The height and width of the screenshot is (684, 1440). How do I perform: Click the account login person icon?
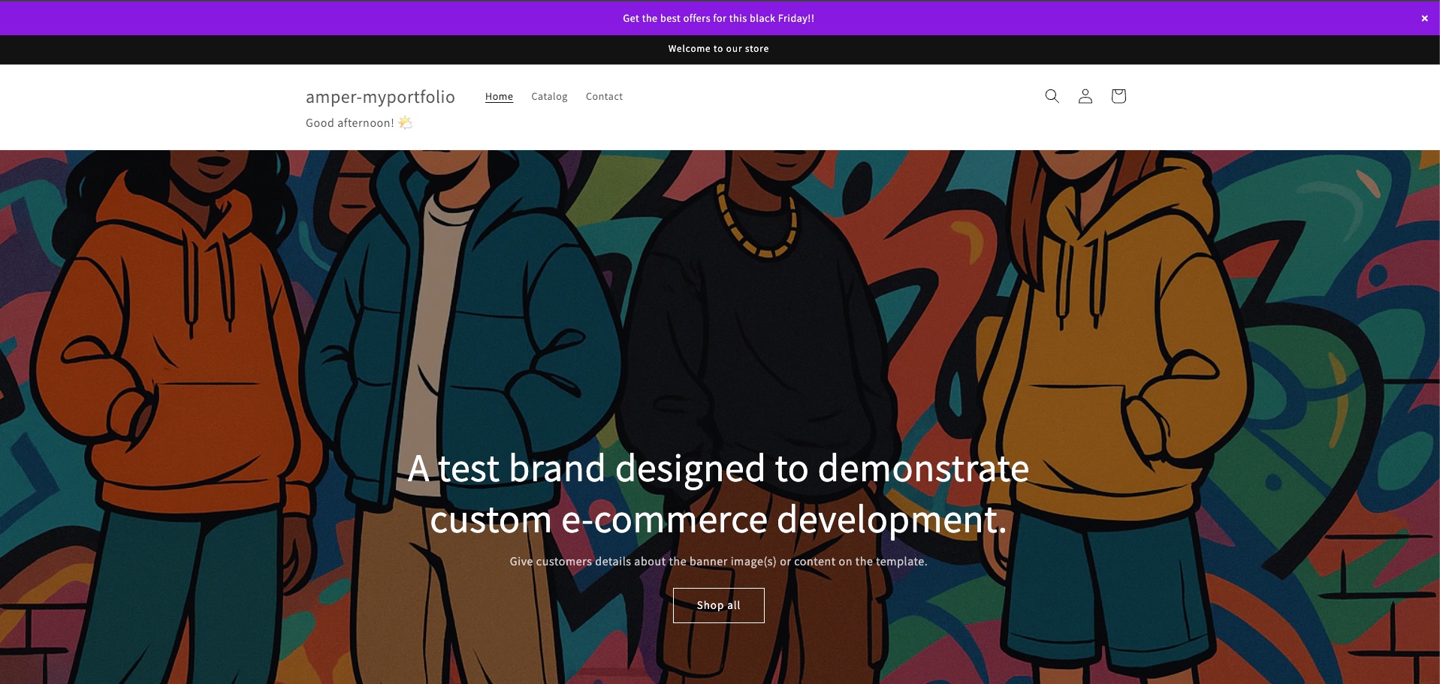coord(1085,96)
